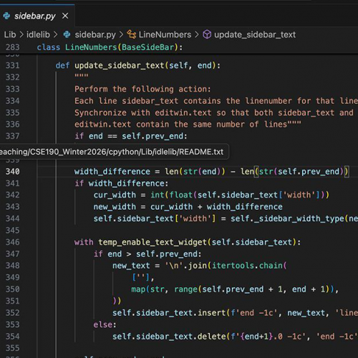
Task: Click the Python icon in the breadcrumb
Action: pos(67,34)
